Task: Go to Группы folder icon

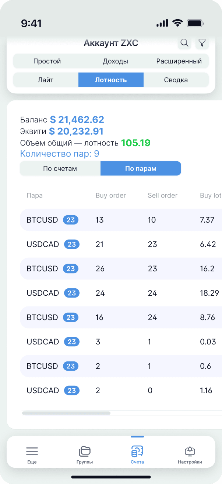Action: [x=85, y=451]
